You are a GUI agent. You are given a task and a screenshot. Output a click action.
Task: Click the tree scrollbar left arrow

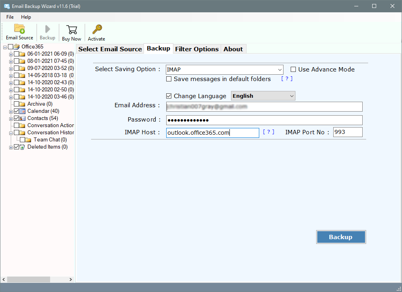4,279
